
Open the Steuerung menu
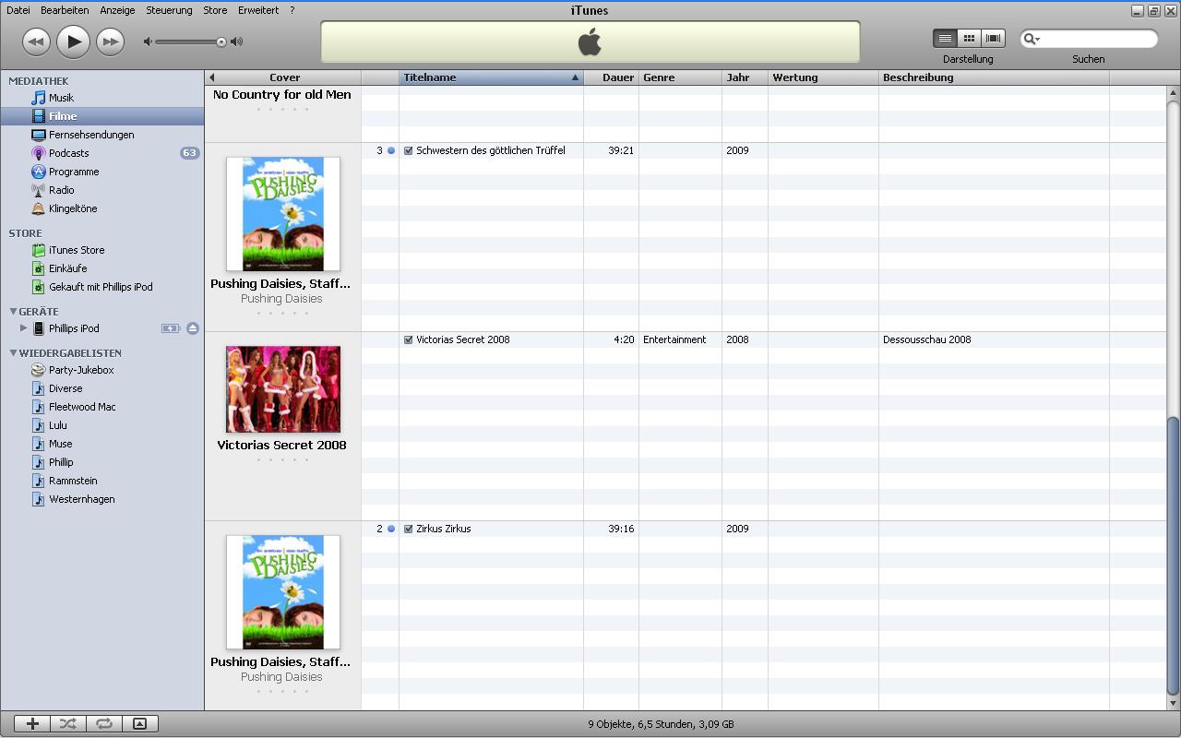click(169, 10)
